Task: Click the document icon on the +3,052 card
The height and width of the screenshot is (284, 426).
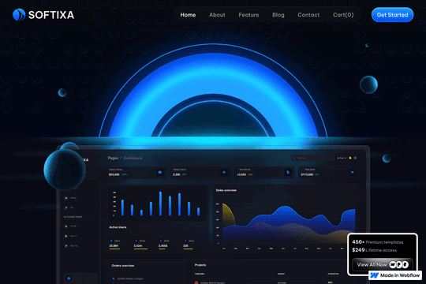Action: [x=288, y=172]
